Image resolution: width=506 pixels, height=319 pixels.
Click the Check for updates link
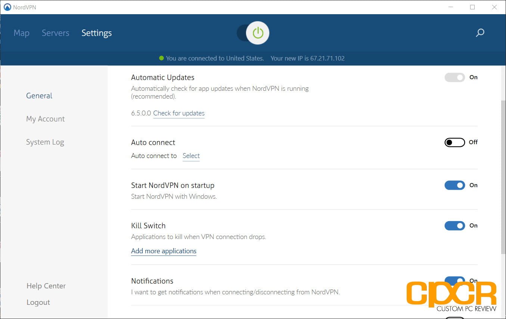tap(179, 113)
